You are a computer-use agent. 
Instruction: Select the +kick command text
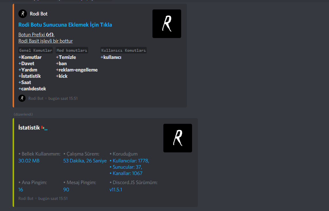(62, 76)
